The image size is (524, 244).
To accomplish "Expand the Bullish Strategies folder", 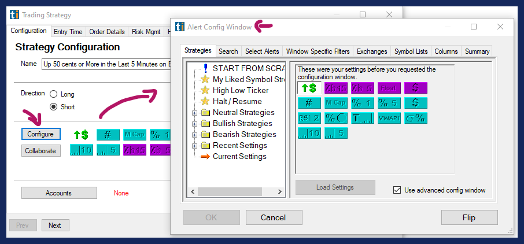I will (x=194, y=124).
